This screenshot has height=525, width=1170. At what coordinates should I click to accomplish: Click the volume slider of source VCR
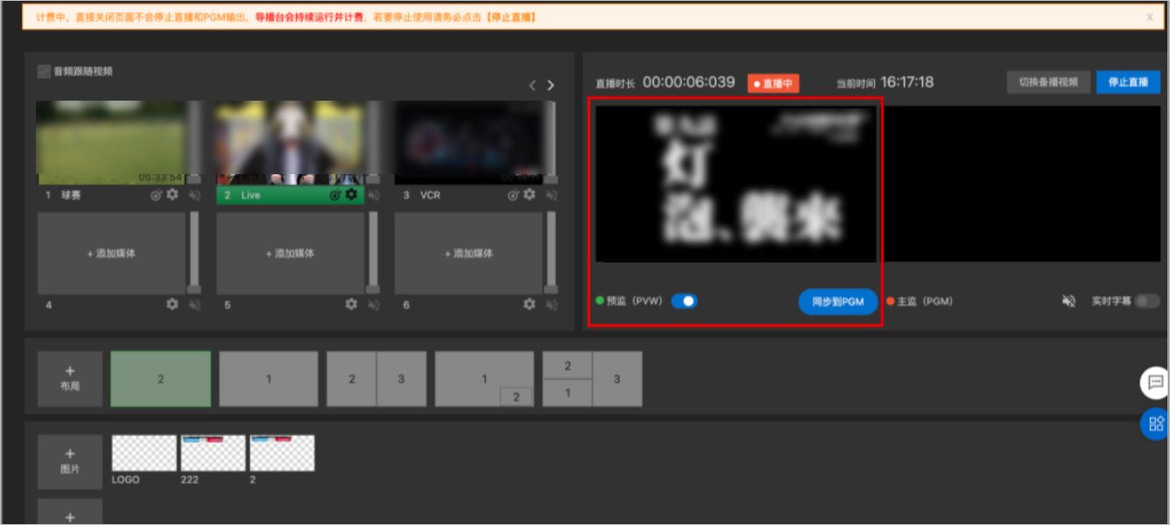(x=552, y=143)
